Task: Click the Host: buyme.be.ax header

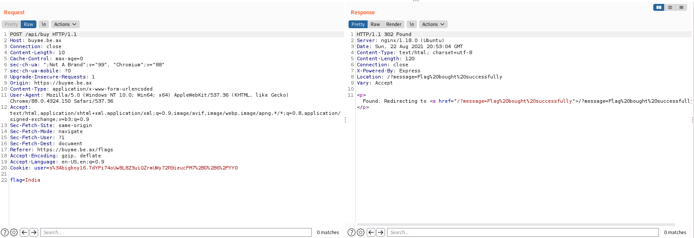Action: pos(36,40)
